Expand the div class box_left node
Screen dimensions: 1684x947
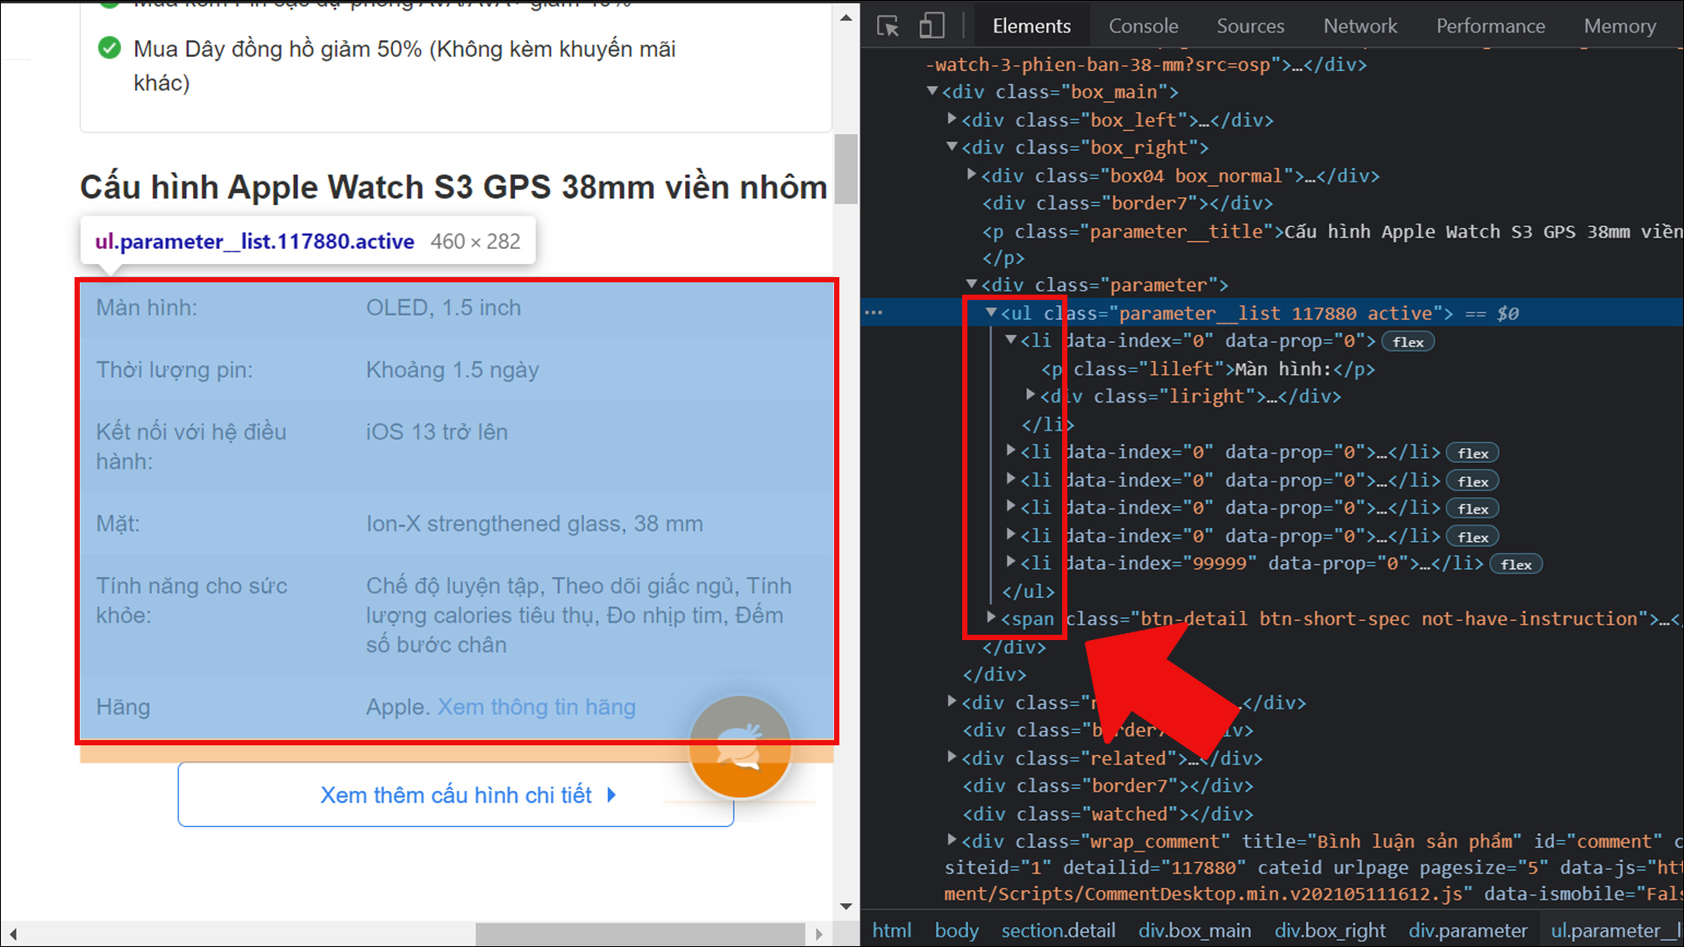click(x=952, y=118)
